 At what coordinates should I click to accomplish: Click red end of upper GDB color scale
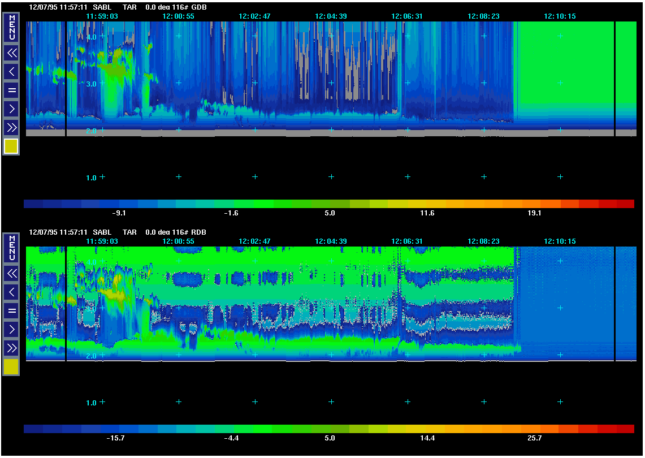click(x=625, y=204)
